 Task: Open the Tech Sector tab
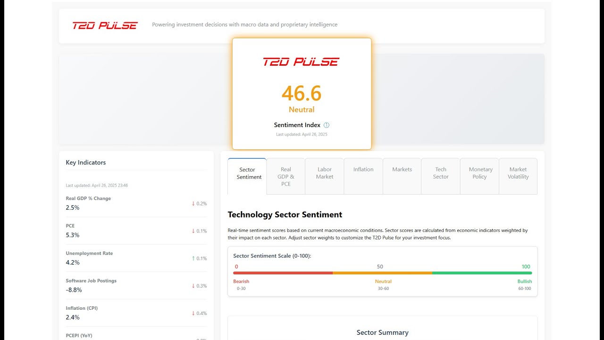coord(441,176)
